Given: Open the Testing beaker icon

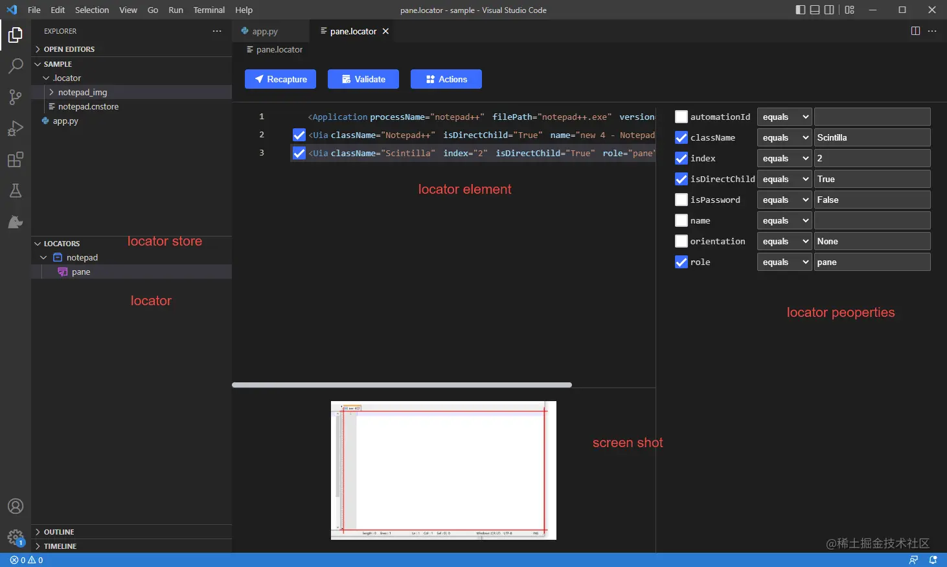Looking at the screenshot, I should [16, 191].
